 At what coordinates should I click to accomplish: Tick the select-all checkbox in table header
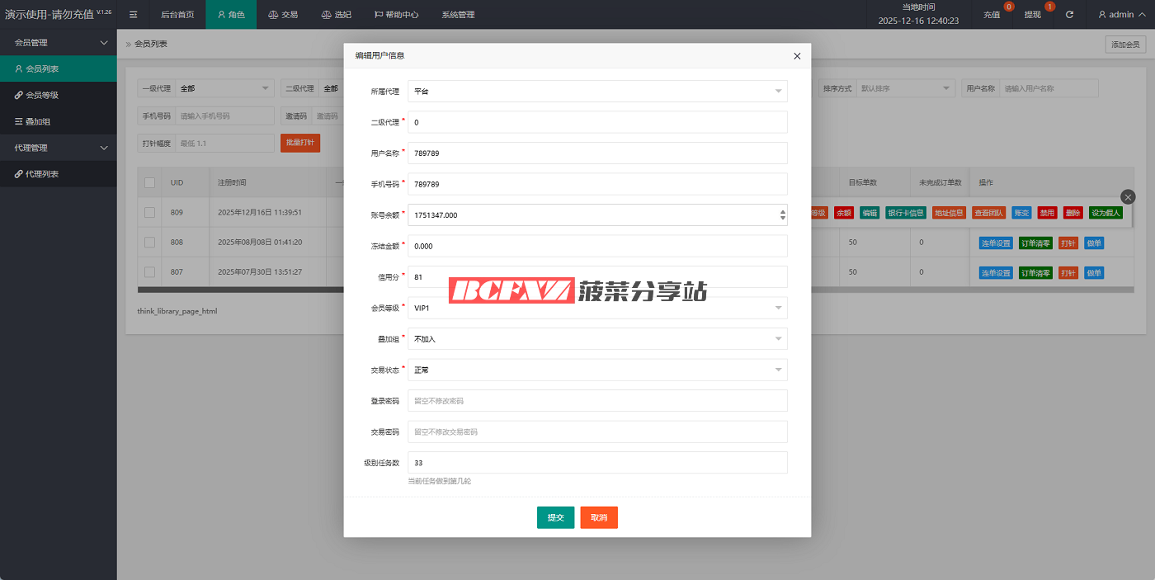coord(149,182)
